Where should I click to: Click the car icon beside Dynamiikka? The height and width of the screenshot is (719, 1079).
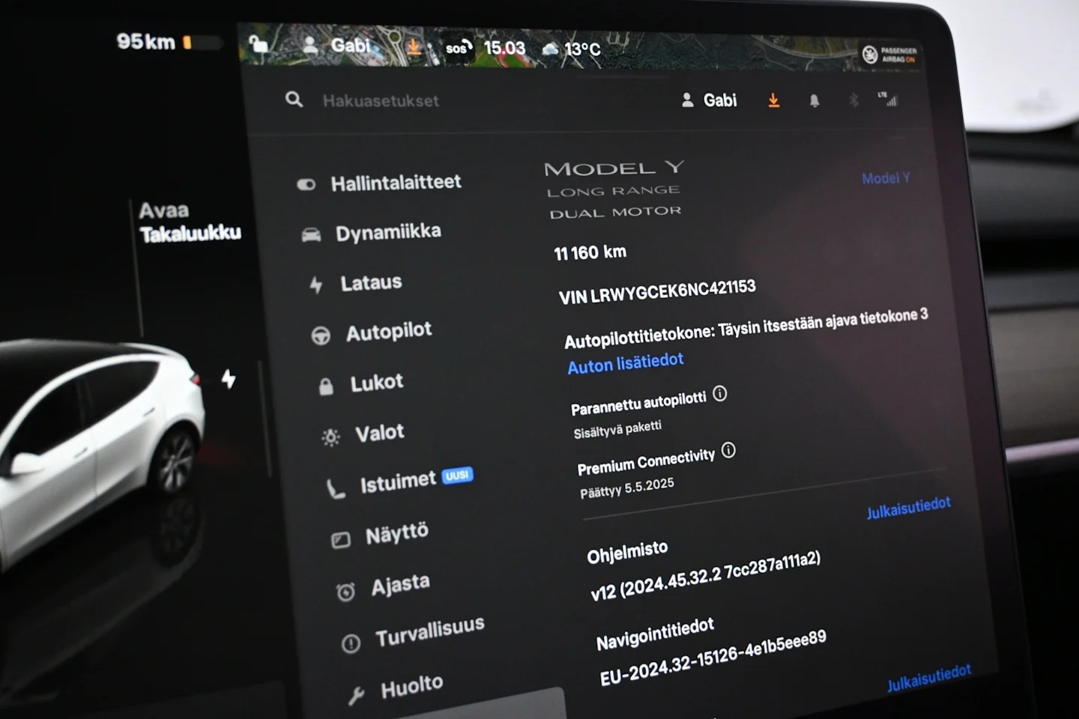coord(311,235)
